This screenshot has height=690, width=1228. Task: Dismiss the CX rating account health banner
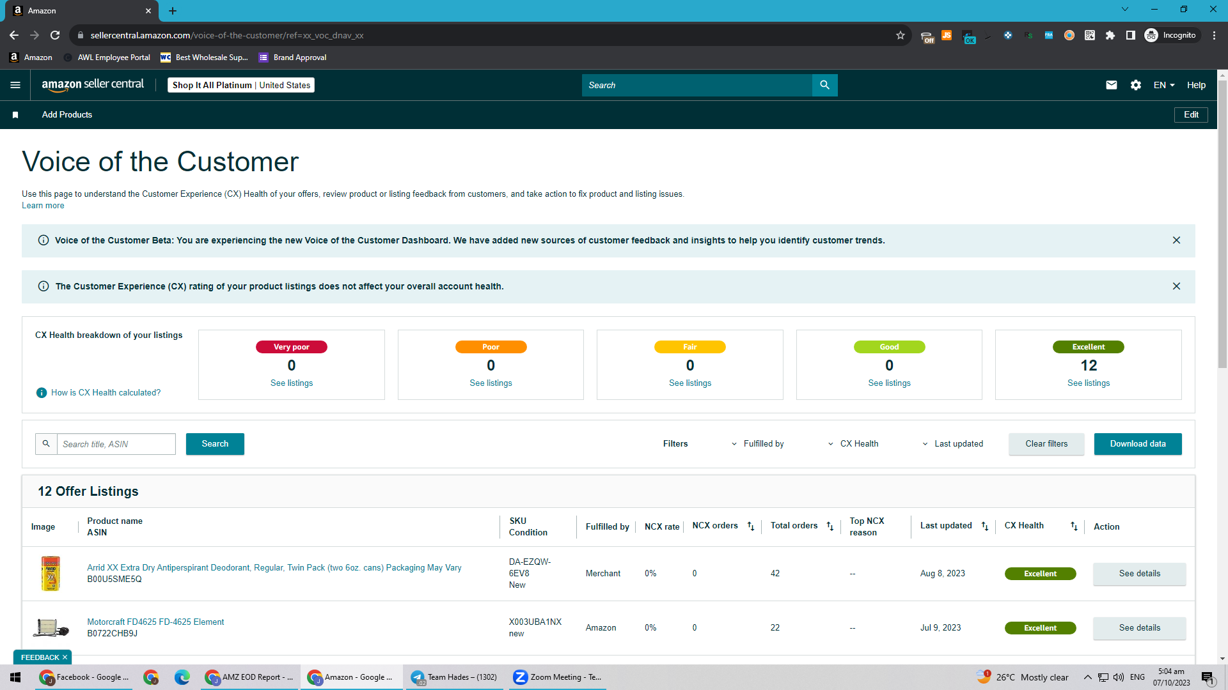1176,286
